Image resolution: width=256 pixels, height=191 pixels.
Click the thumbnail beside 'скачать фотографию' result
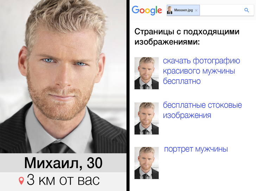(146, 73)
